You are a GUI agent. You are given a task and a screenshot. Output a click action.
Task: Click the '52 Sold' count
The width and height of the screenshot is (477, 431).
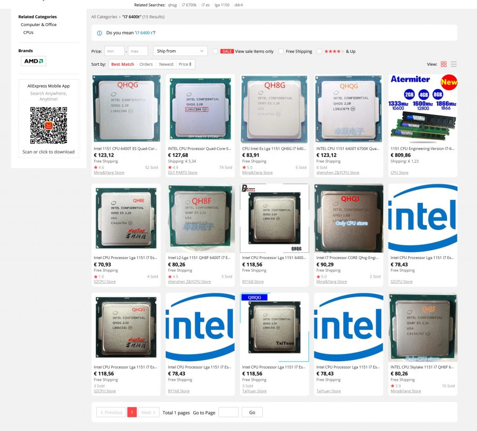tap(151, 167)
